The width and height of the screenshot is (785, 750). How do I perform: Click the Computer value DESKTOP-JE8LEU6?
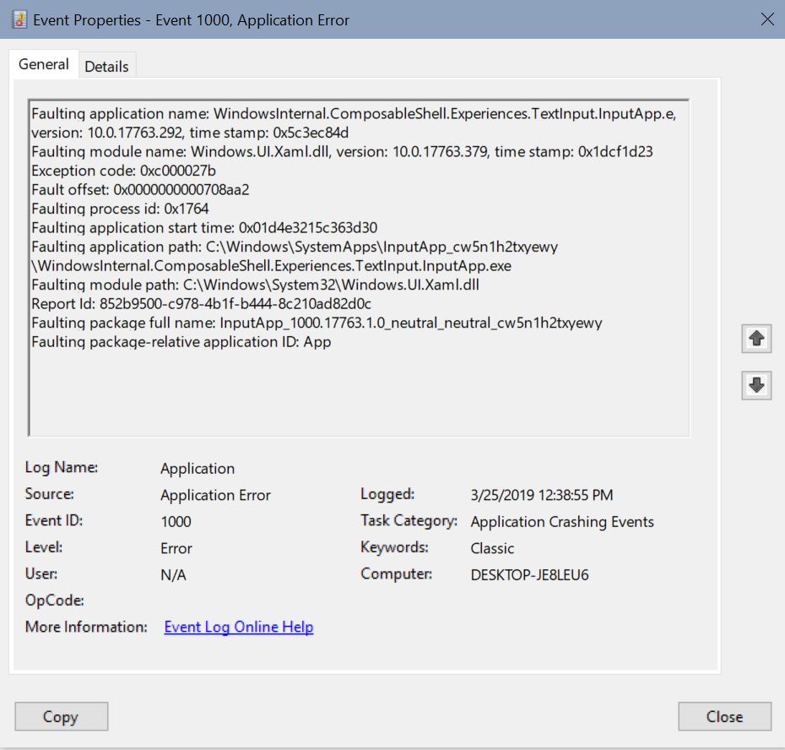(530, 574)
